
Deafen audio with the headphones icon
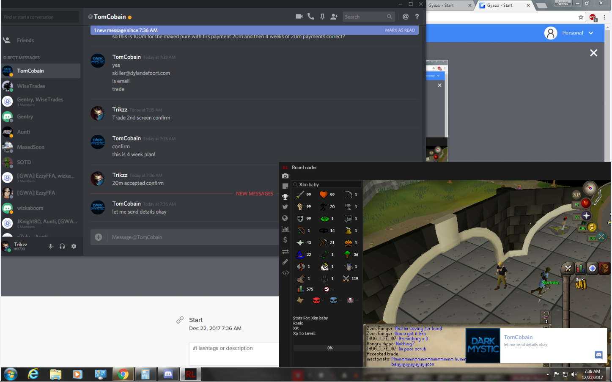[x=62, y=246]
